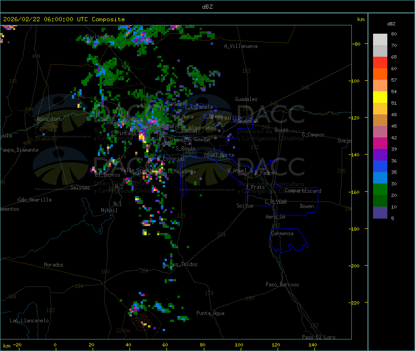Select the purple legend color band
415x351 pixels.
(x=380, y=155)
